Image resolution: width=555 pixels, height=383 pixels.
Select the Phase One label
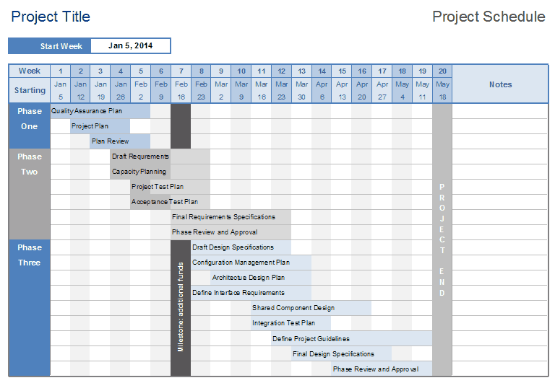coord(30,126)
